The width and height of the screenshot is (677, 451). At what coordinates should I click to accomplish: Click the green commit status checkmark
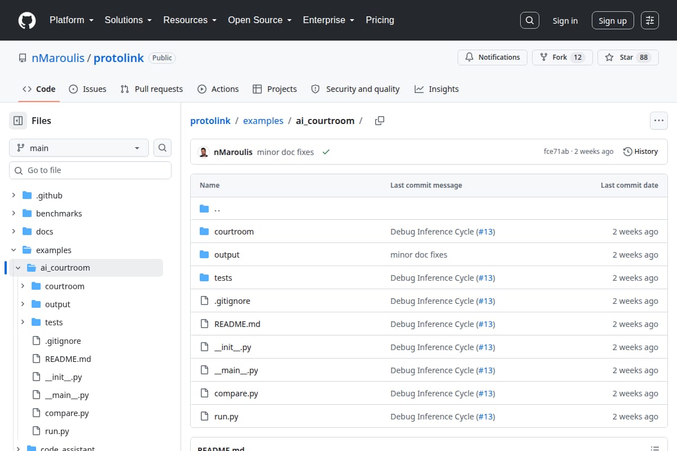tap(326, 152)
